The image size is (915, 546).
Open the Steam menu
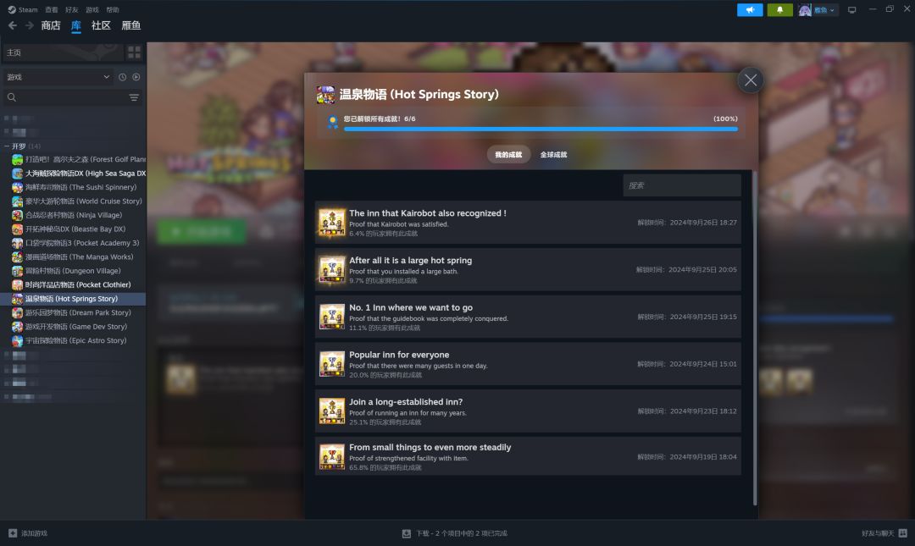(x=23, y=10)
